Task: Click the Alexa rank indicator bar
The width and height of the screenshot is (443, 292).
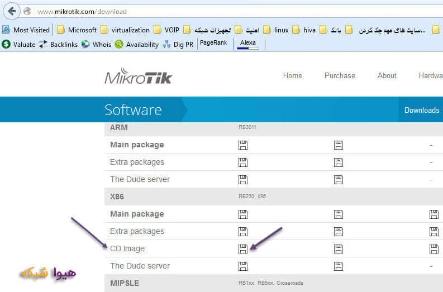Action: coord(248,48)
